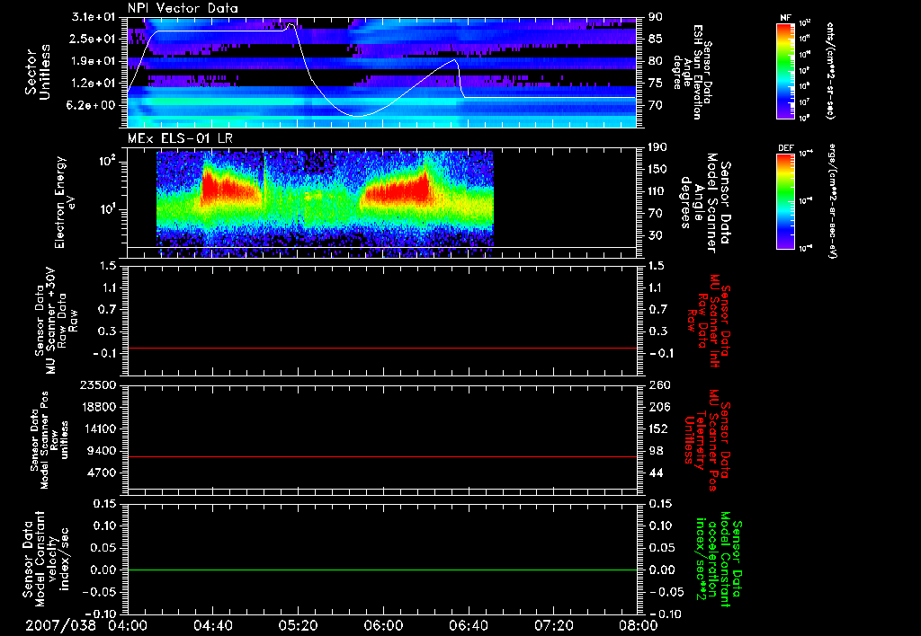
Task: Click the NF flux color bar
Action: point(785,70)
